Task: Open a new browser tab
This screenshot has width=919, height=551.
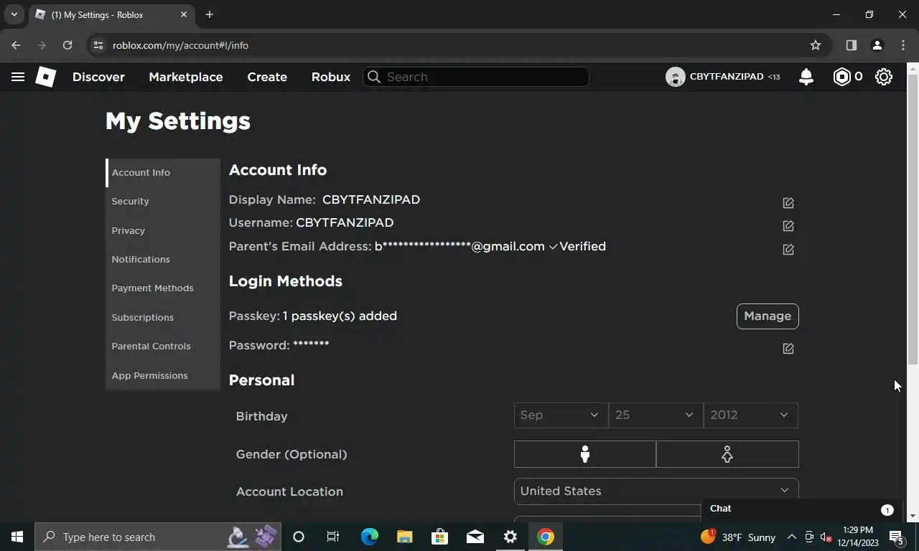Action: pos(210,14)
